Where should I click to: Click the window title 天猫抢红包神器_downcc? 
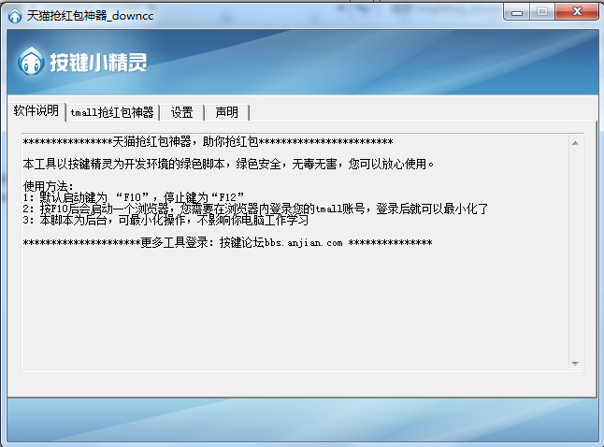tap(91, 12)
